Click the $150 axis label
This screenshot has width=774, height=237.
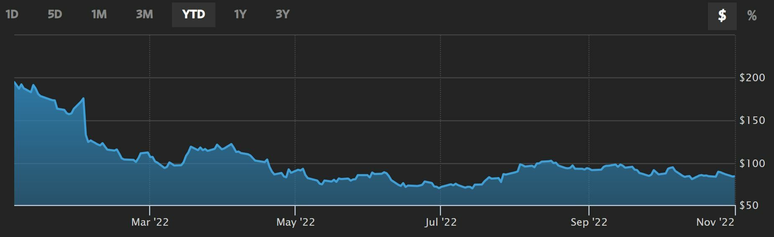tap(752, 121)
